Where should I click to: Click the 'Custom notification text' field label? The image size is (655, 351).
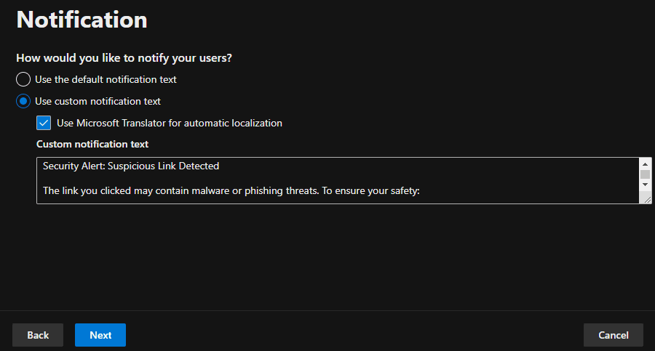click(92, 144)
